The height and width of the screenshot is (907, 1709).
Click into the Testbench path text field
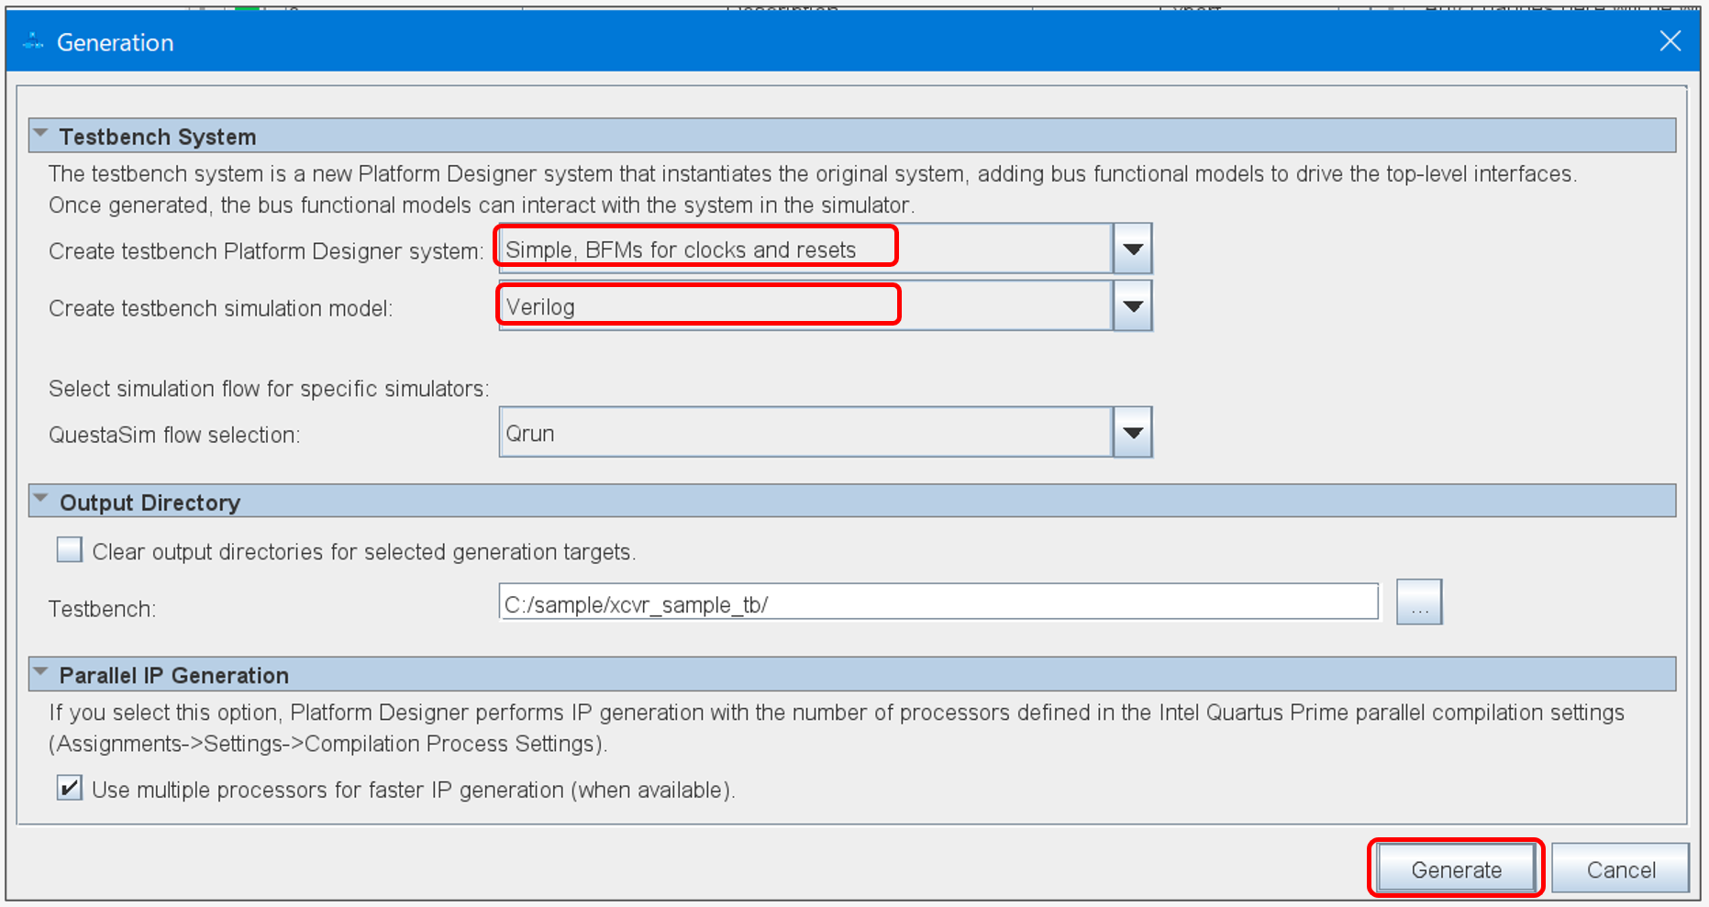point(938,604)
